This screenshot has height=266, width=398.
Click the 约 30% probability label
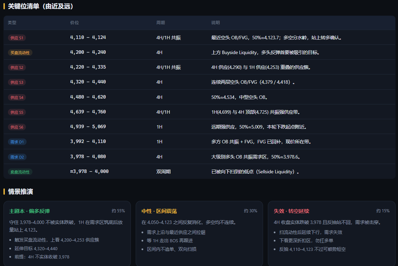pos(251,211)
